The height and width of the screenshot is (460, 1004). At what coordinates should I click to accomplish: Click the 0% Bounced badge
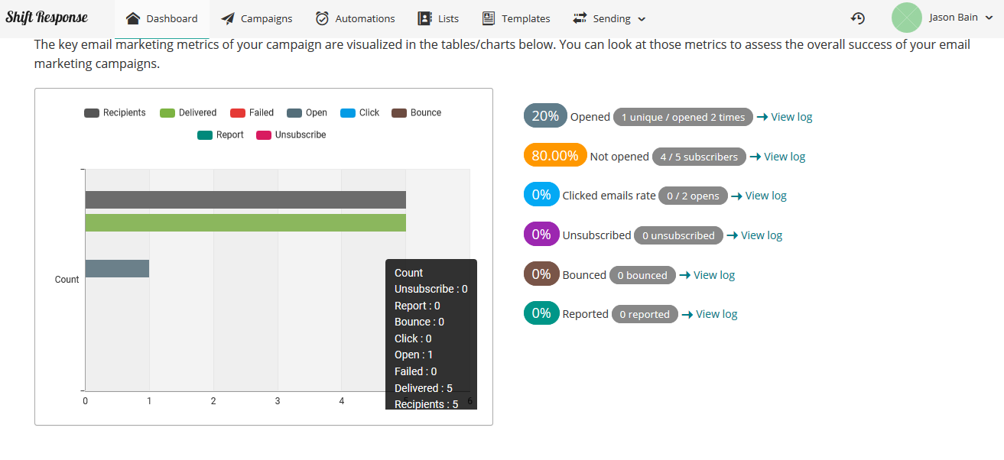click(541, 274)
